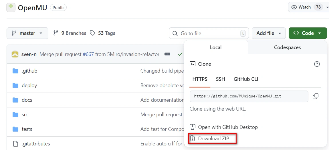329x150 pixels.
Task: Click the .gitattributes file icon
Action: click(x=15, y=144)
